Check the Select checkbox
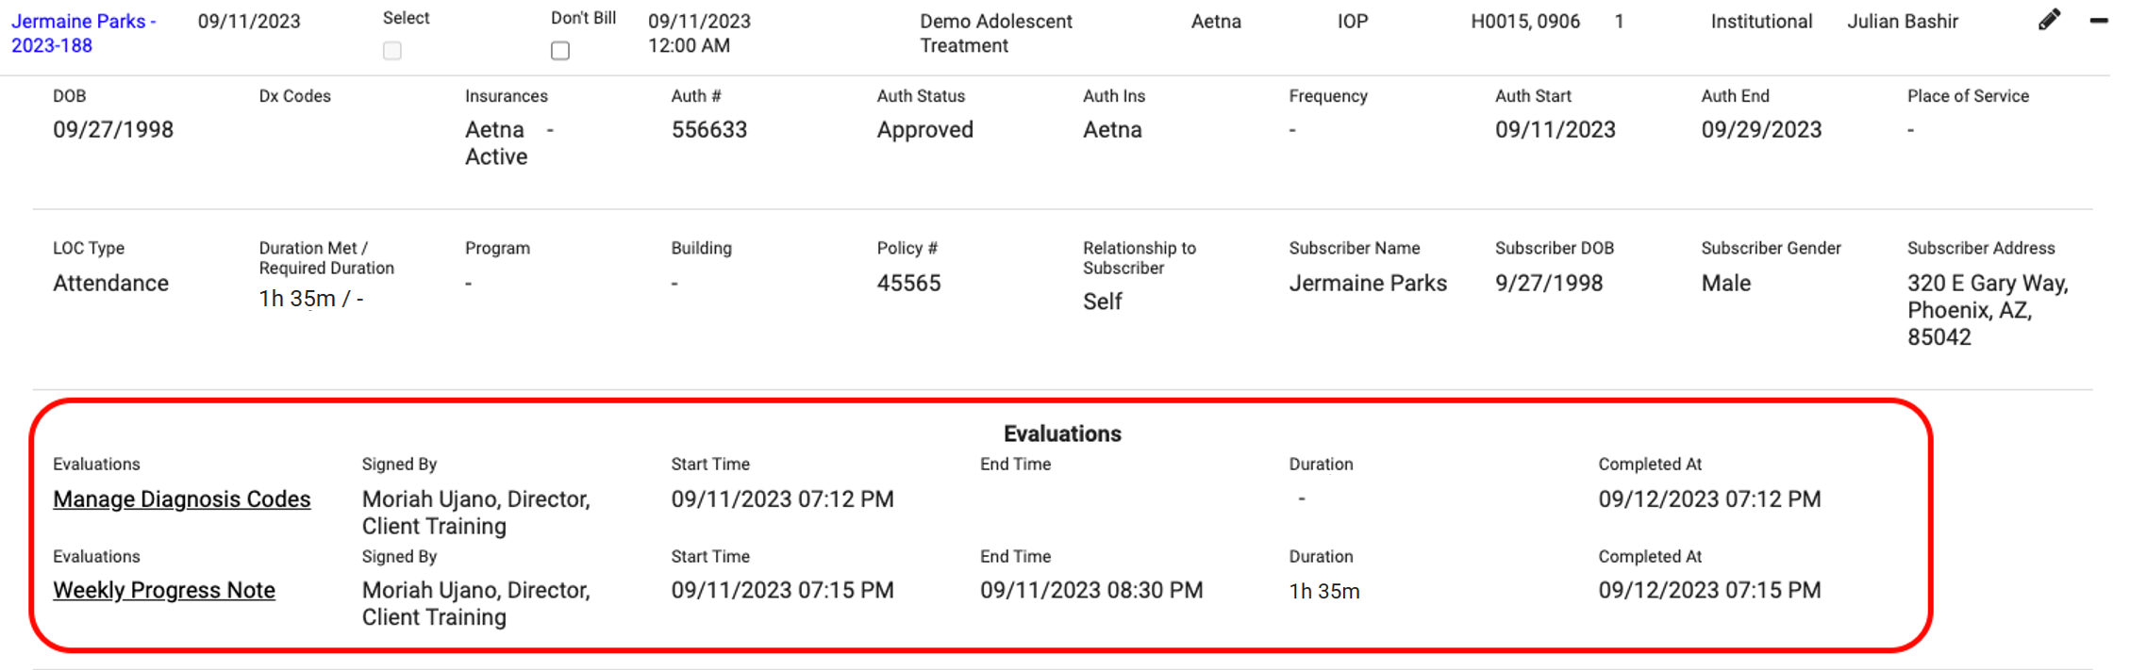The width and height of the screenshot is (2130, 670). (392, 51)
